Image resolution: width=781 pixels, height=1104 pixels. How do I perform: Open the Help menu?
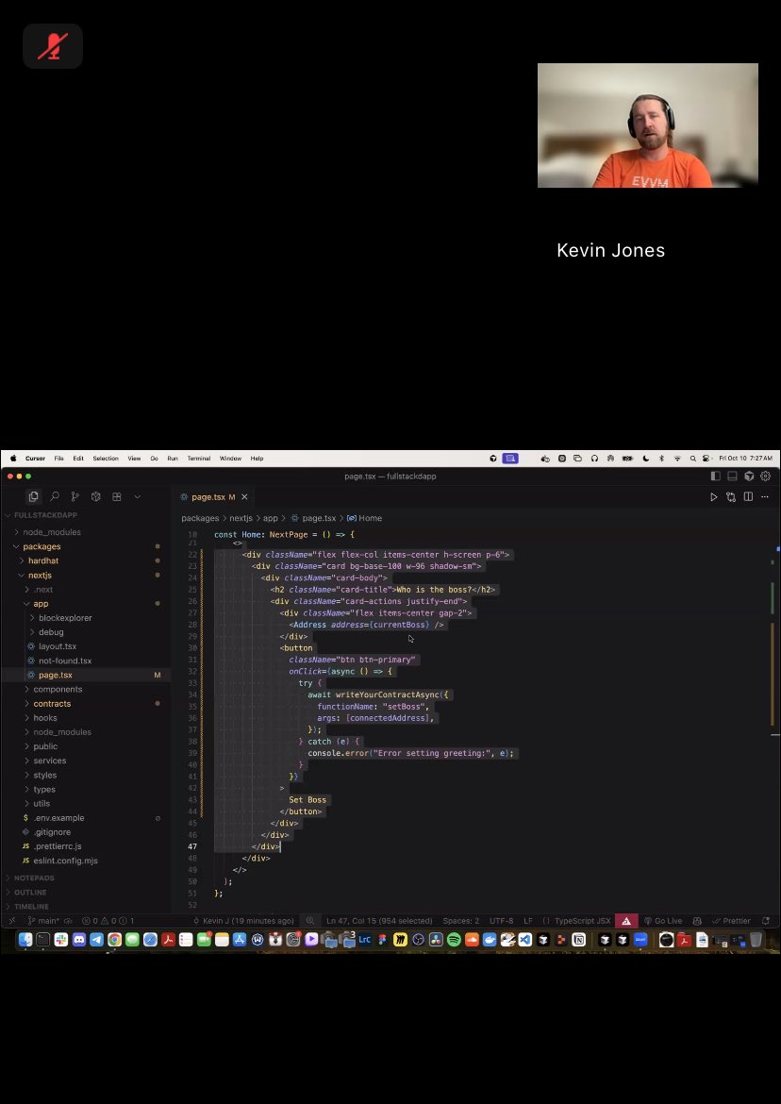[x=257, y=459]
